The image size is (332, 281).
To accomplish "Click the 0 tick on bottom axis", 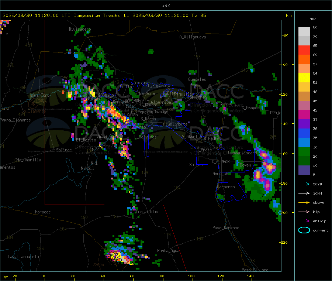I will coord(44,276).
